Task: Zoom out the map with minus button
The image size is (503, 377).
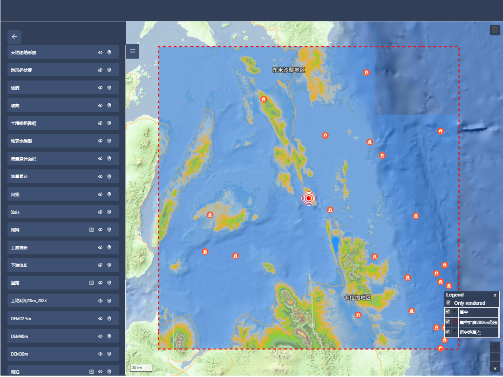Action: point(495,357)
